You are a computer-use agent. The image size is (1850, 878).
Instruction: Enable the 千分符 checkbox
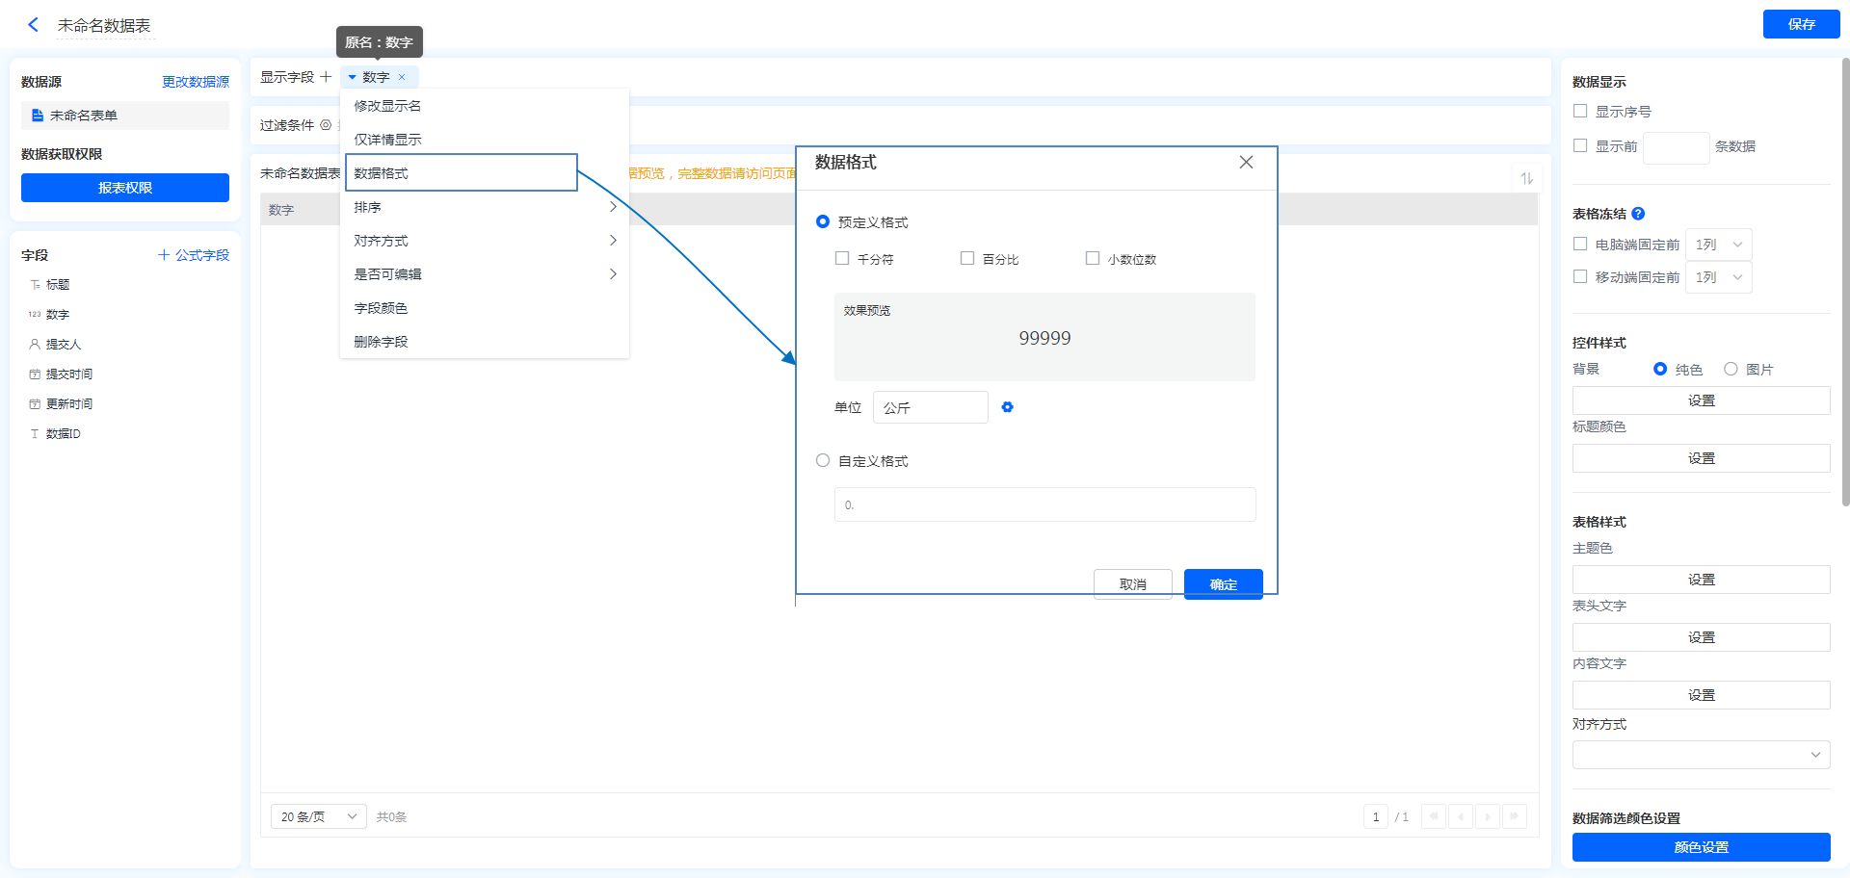[x=842, y=258]
